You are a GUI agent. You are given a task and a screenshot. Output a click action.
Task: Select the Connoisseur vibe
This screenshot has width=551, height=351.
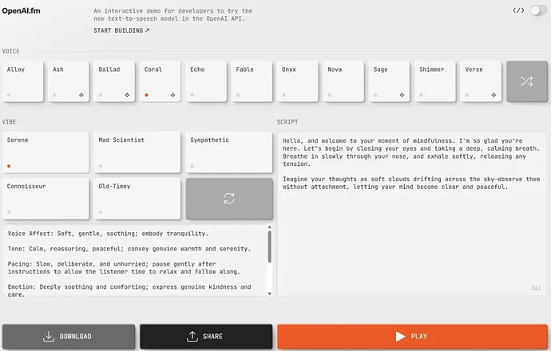[x=45, y=199]
